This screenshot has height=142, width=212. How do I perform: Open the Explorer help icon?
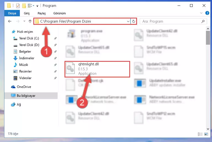(x=207, y=13)
